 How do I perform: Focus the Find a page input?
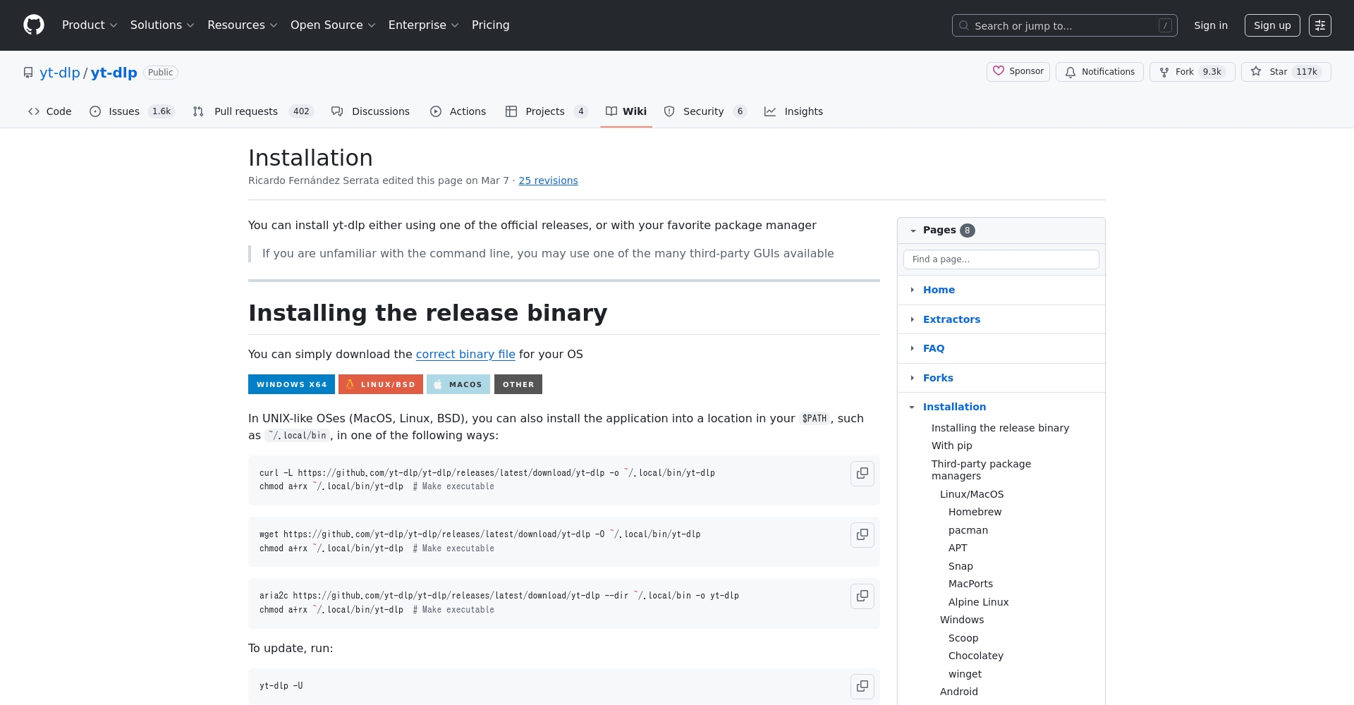tap(1001, 259)
